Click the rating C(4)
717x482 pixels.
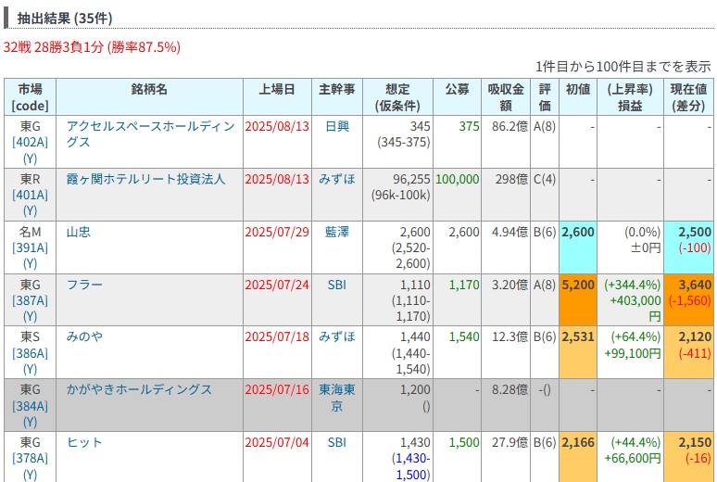click(545, 179)
